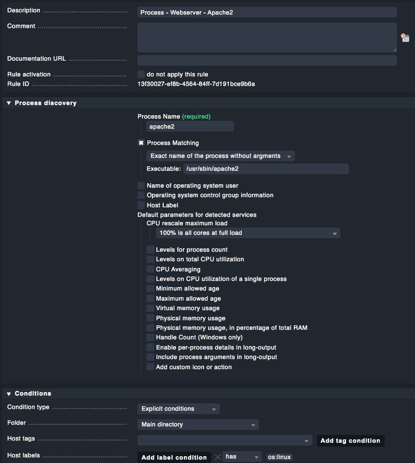This screenshot has height=463, width=415.
Task: Click into the Documentation URL field
Action: pyautogui.click(x=267, y=60)
